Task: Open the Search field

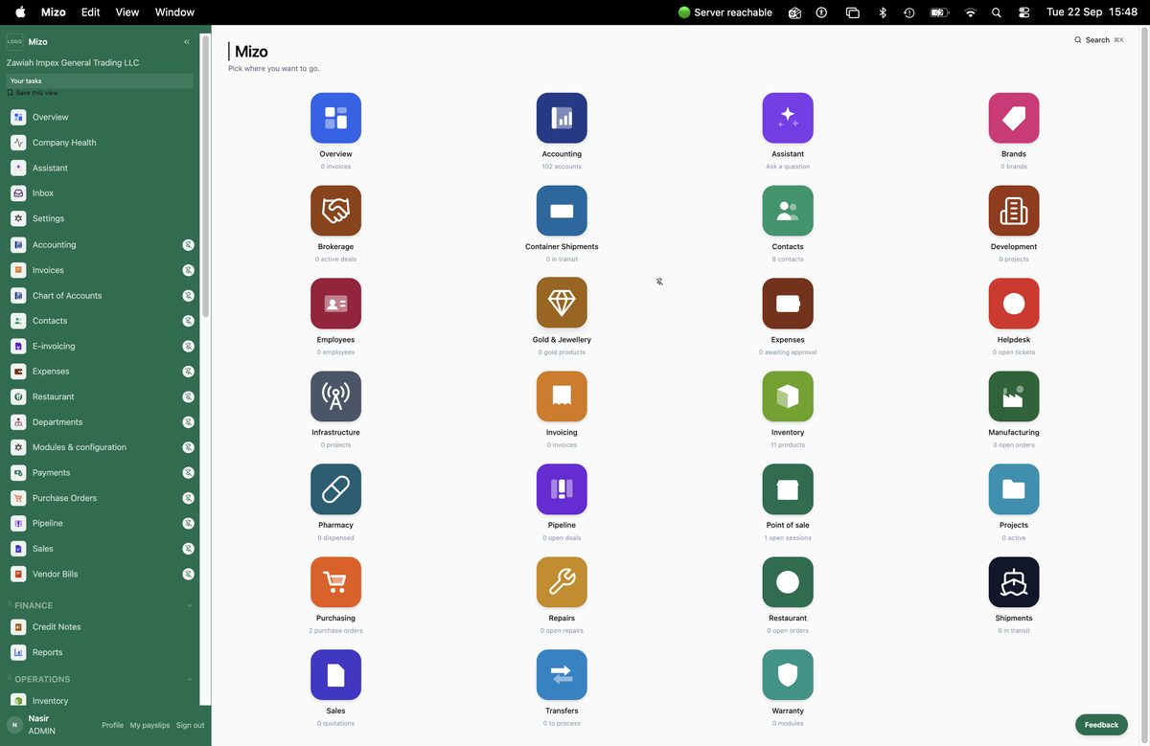Action: click(1099, 40)
